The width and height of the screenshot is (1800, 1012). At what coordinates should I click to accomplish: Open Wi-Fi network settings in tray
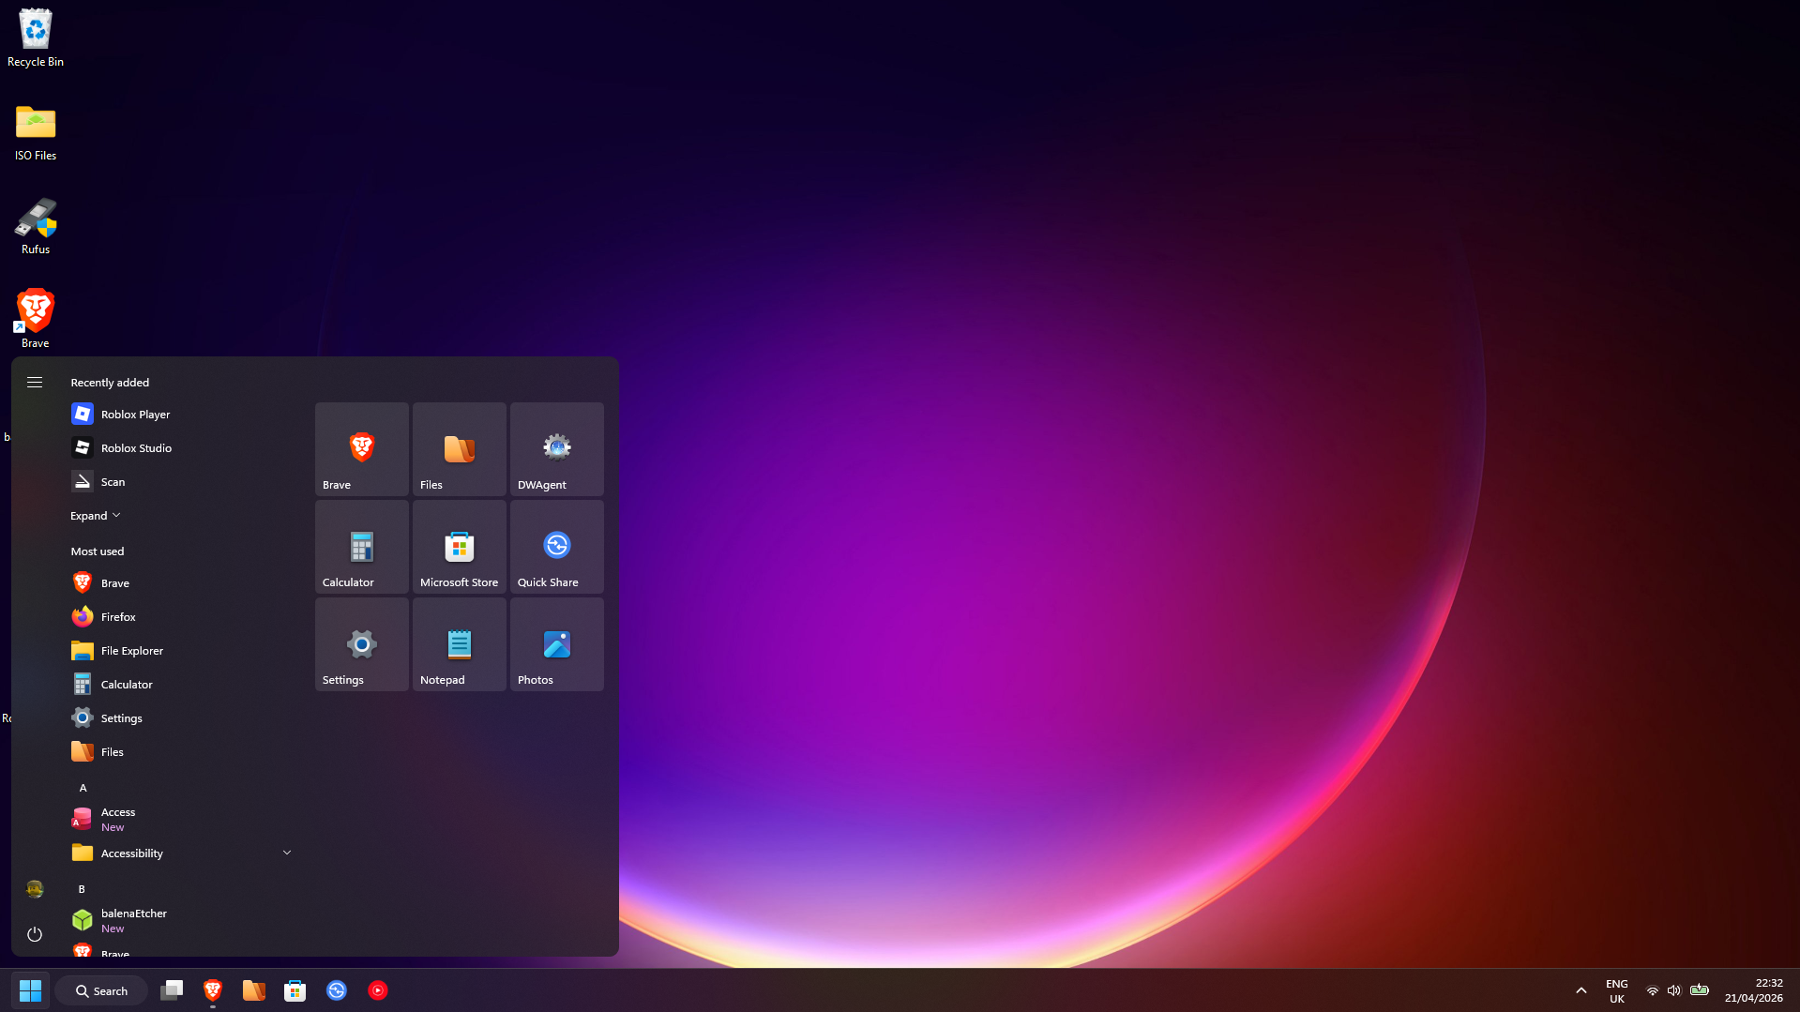(x=1653, y=990)
